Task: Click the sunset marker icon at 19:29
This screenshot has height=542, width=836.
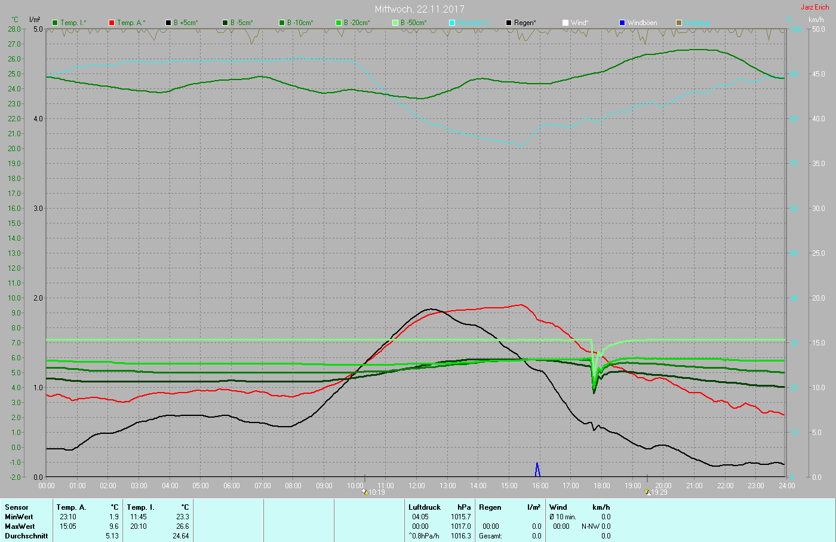Action: tap(647, 492)
